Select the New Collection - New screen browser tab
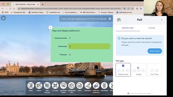 [25, 4]
